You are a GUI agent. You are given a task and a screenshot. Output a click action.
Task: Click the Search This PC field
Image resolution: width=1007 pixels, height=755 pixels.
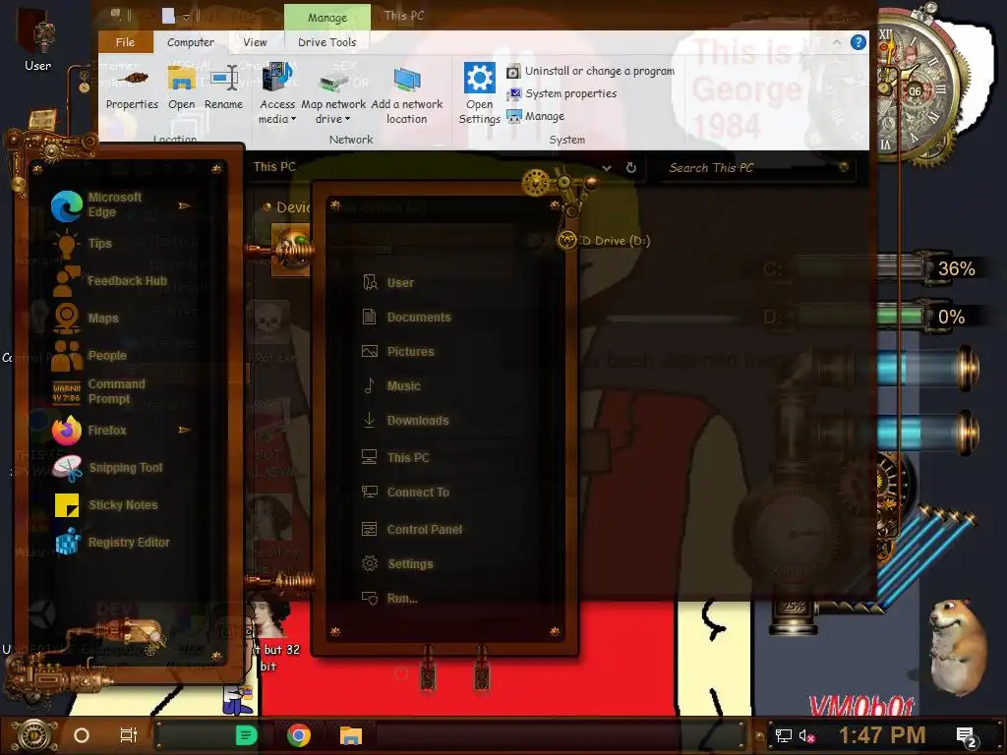751,167
